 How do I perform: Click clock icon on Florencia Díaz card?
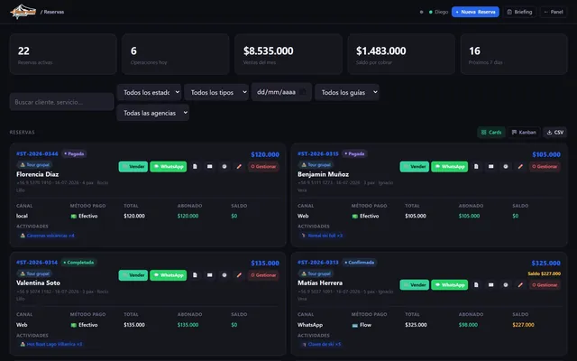pos(224,166)
